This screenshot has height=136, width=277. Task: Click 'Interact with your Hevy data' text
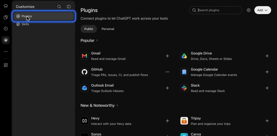pyautogui.click(x=111, y=124)
